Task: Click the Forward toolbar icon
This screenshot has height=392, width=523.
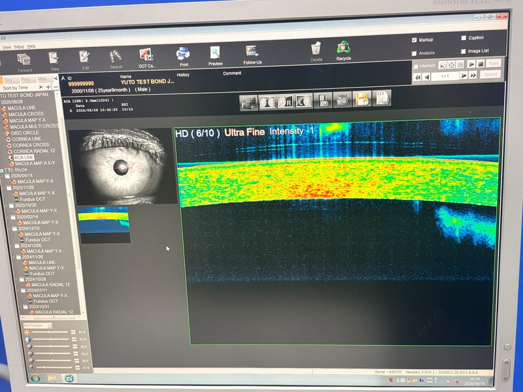Action: point(24,59)
